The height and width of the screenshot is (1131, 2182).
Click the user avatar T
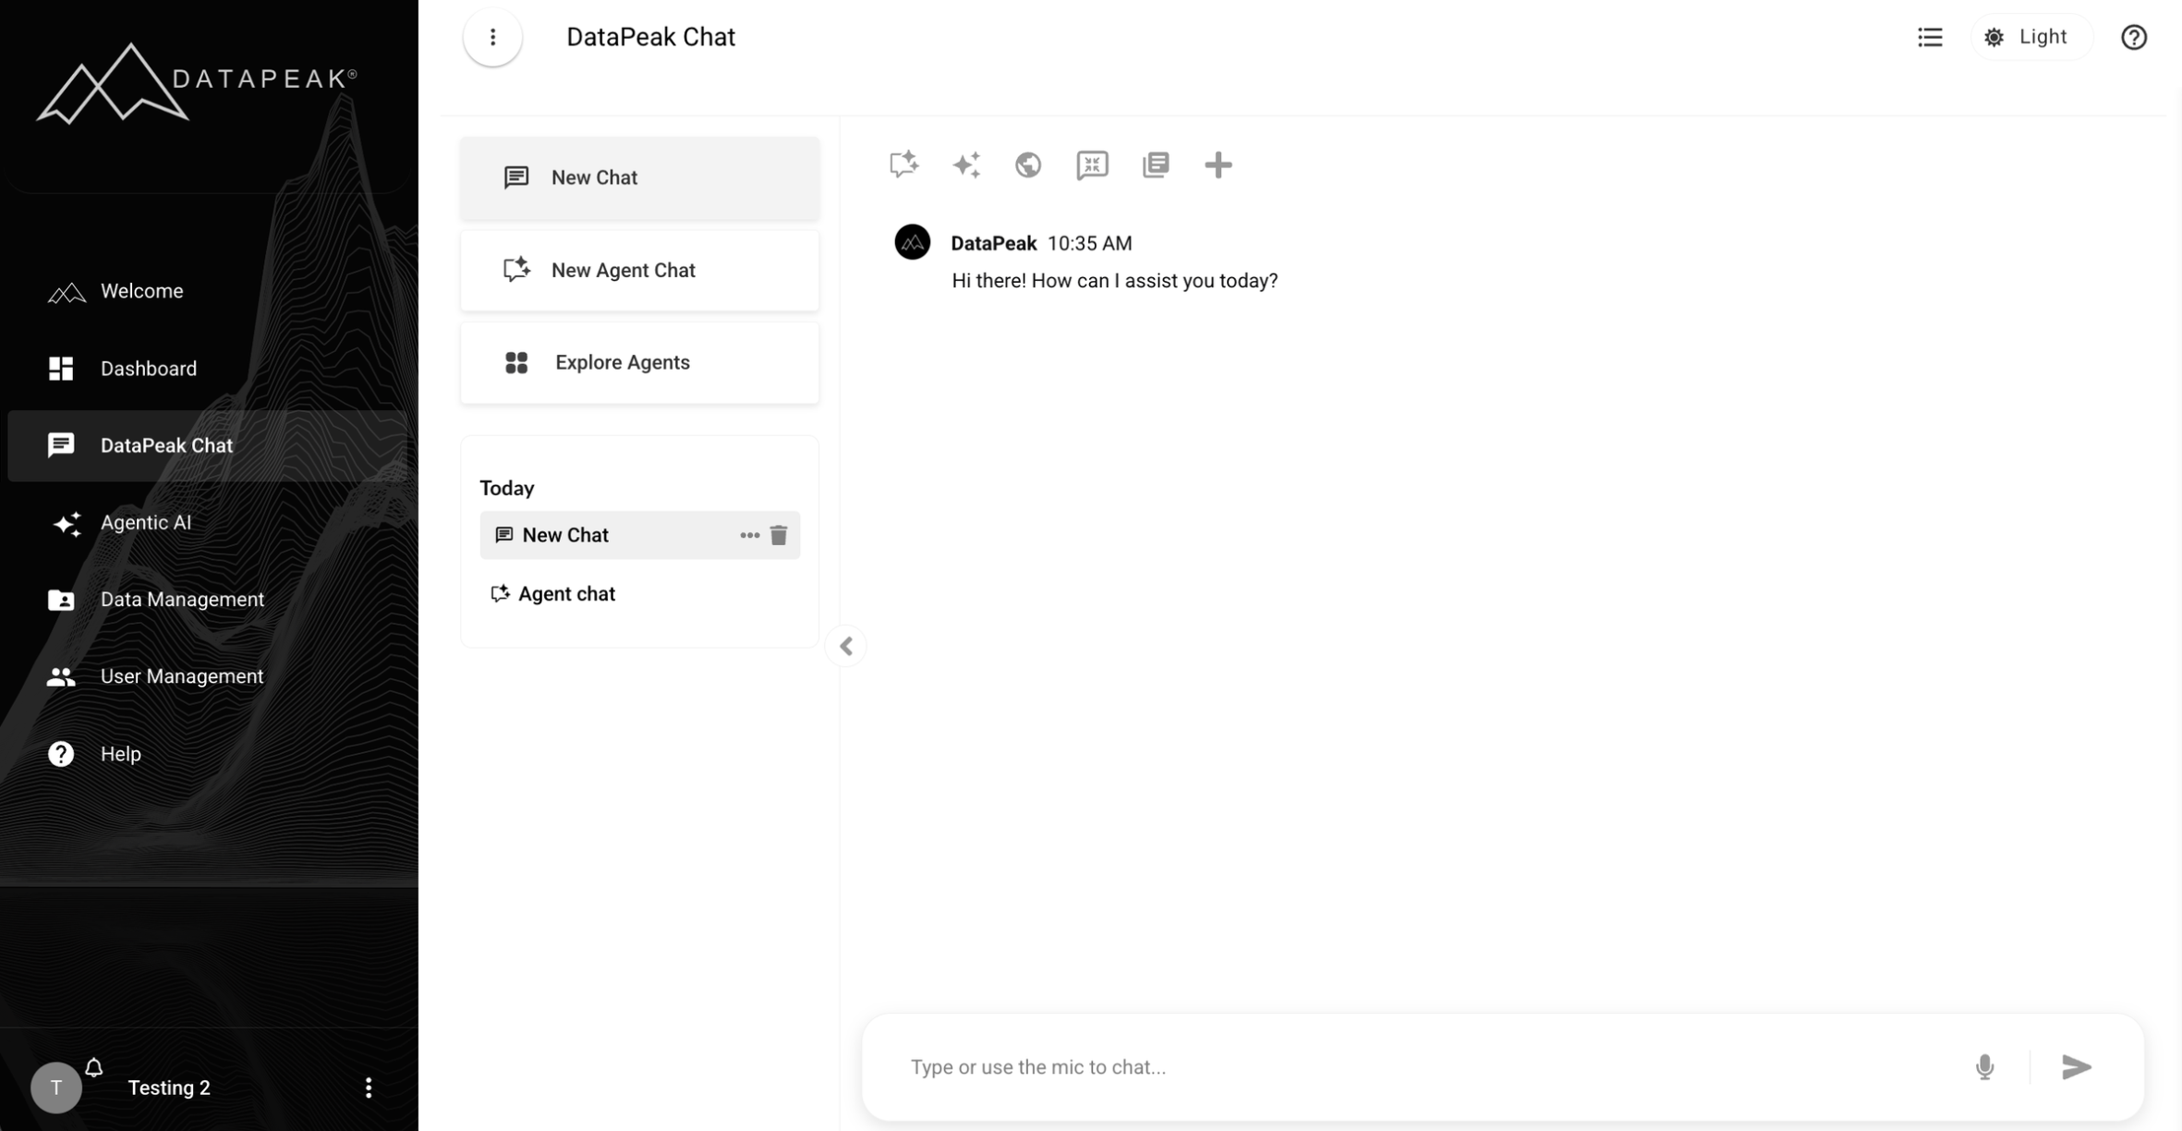[56, 1088]
